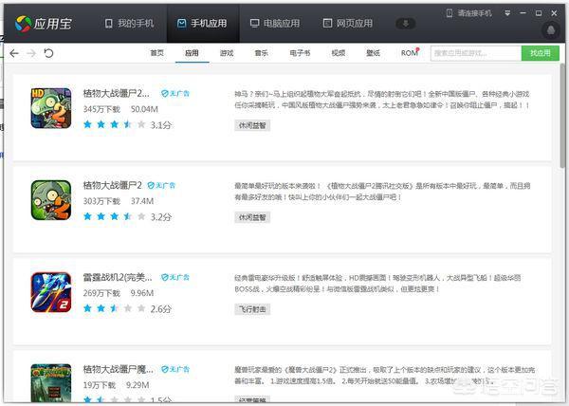
Task: Go forward with the right arrow
Action: tap(31, 53)
